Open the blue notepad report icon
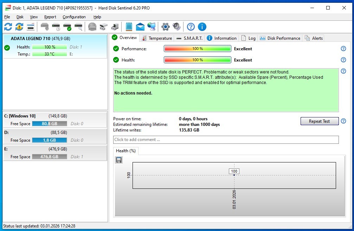Screen dimensions: 354x231 pos(129,27)
